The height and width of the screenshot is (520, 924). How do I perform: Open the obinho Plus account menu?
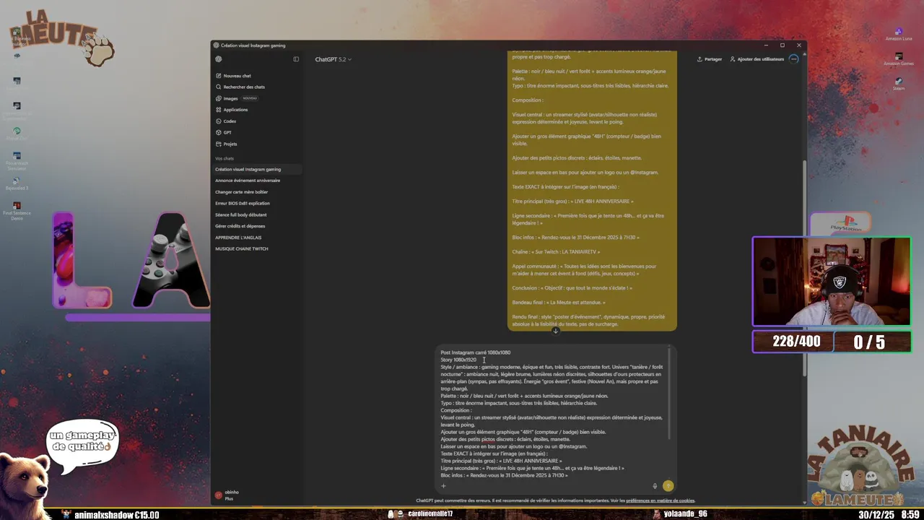(x=257, y=495)
